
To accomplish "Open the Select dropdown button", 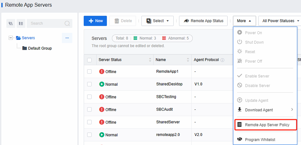I will 158,21.
